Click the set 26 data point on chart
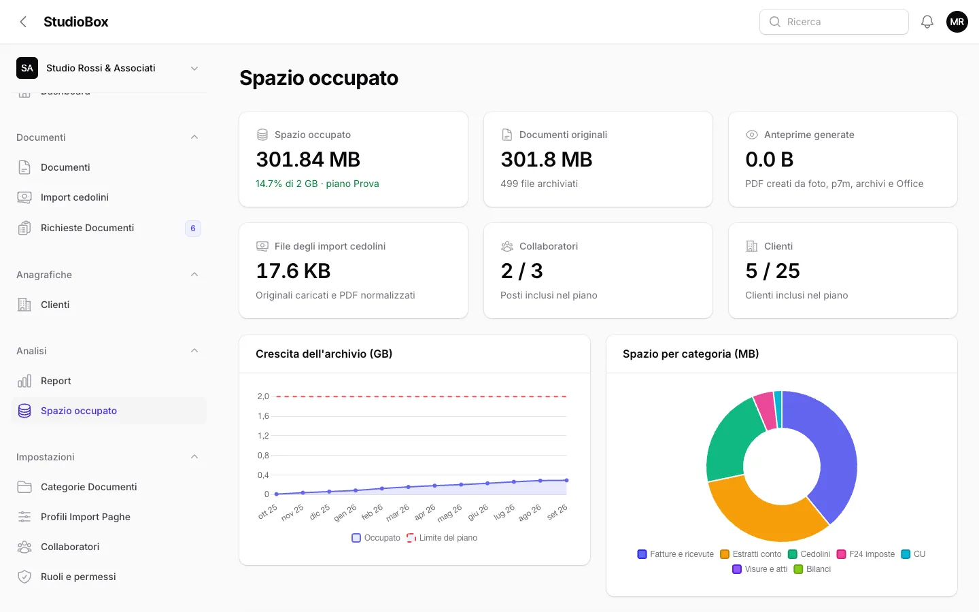Image resolution: width=979 pixels, height=612 pixels. (x=566, y=480)
